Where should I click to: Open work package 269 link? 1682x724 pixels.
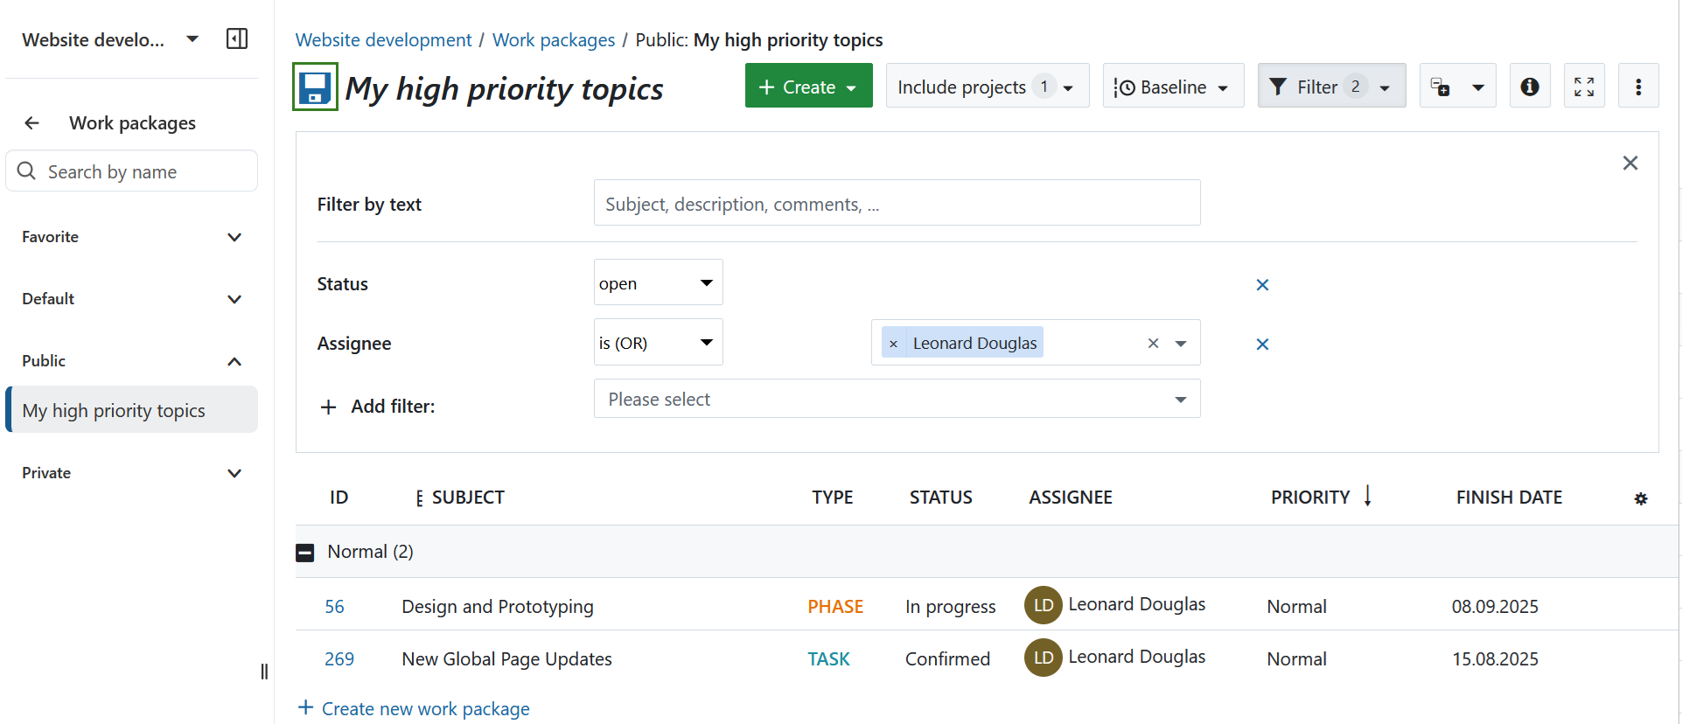338,659
